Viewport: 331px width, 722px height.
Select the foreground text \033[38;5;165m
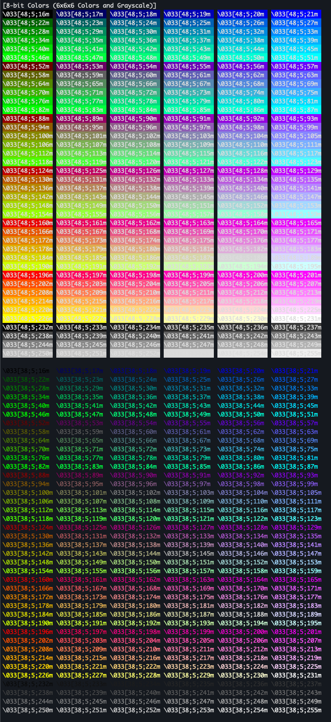point(296,580)
